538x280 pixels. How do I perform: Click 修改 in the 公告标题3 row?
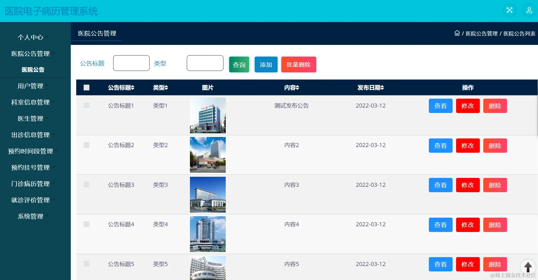pyautogui.click(x=468, y=185)
